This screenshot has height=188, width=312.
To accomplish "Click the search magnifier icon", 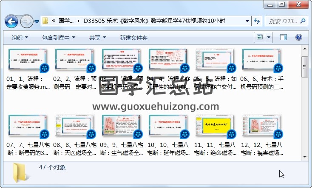I will (302, 21).
